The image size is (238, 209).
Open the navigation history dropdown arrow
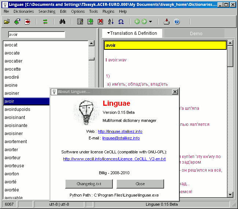[x=150, y=22]
